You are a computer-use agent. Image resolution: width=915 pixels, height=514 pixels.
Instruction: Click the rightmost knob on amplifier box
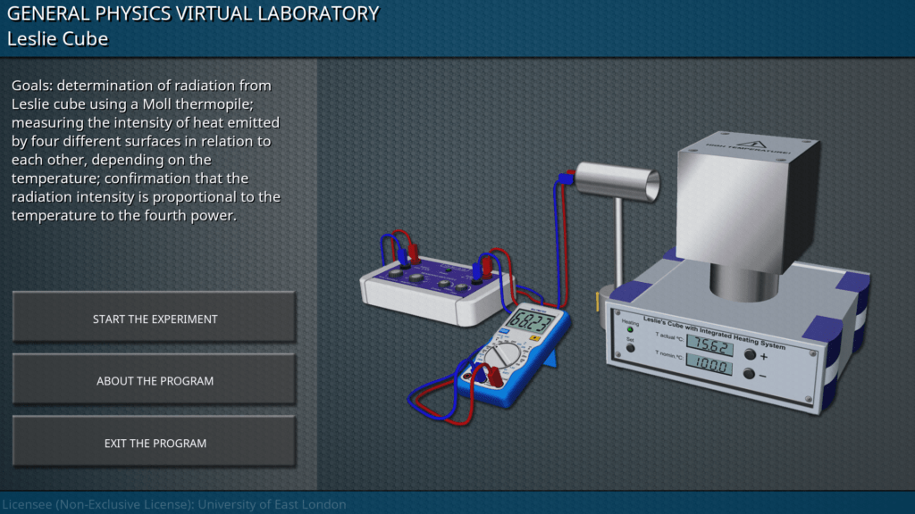462,286
